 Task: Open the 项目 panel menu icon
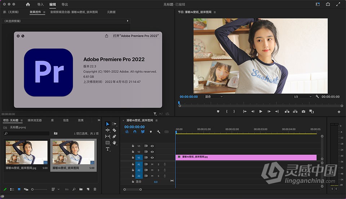tap(22, 120)
